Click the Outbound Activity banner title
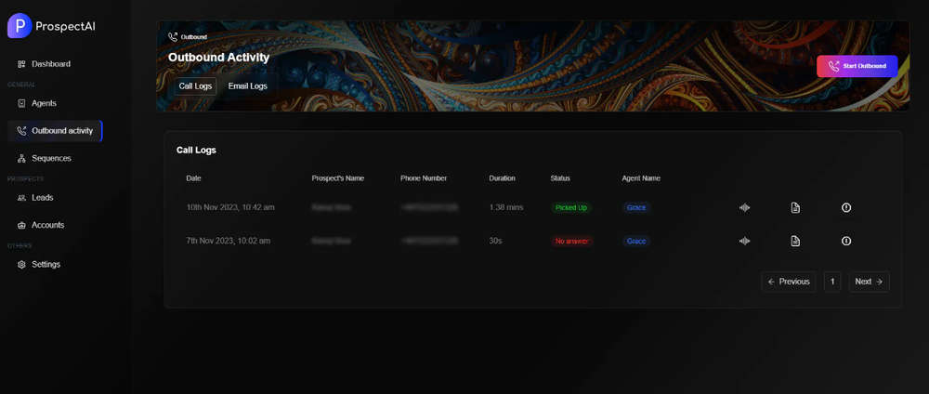Screen dimensions: 929x394 point(218,58)
